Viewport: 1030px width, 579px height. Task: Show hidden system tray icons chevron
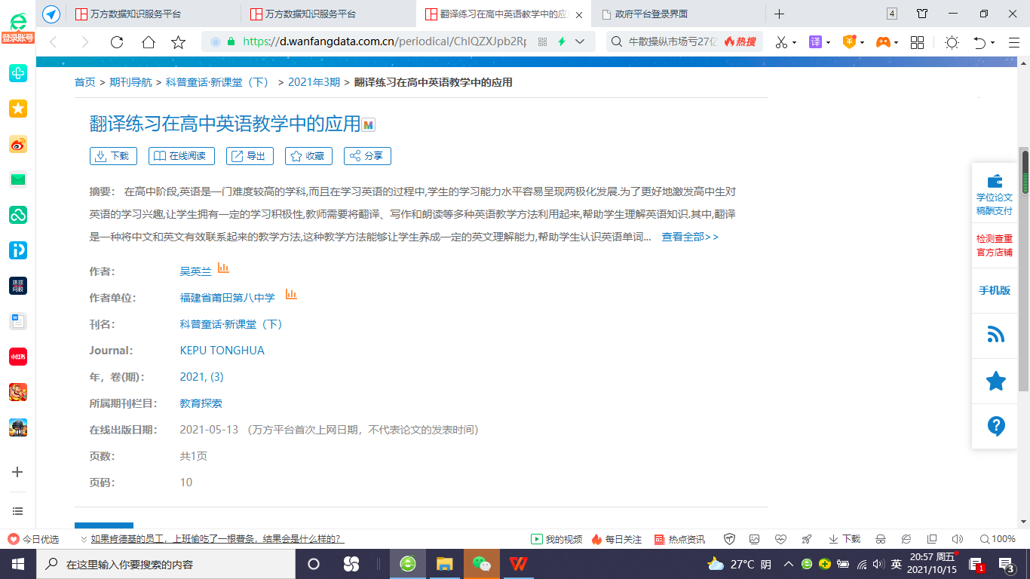pyautogui.click(x=789, y=564)
